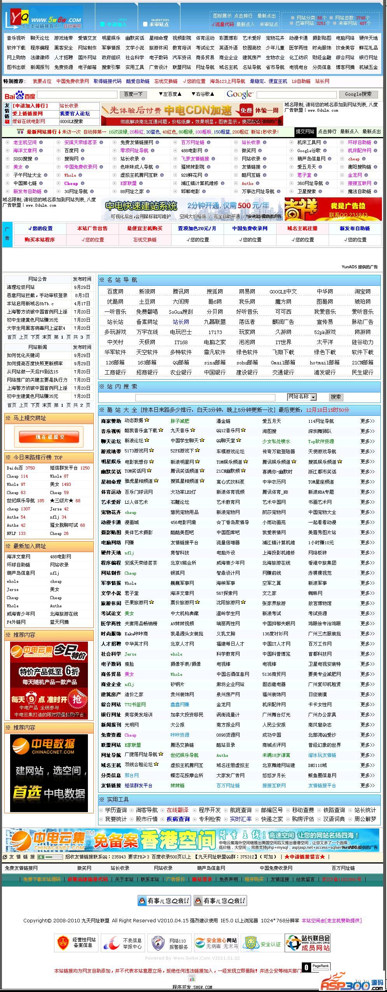
Task: Open the 本站广告出售 ad slot
Action: click(x=92, y=229)
